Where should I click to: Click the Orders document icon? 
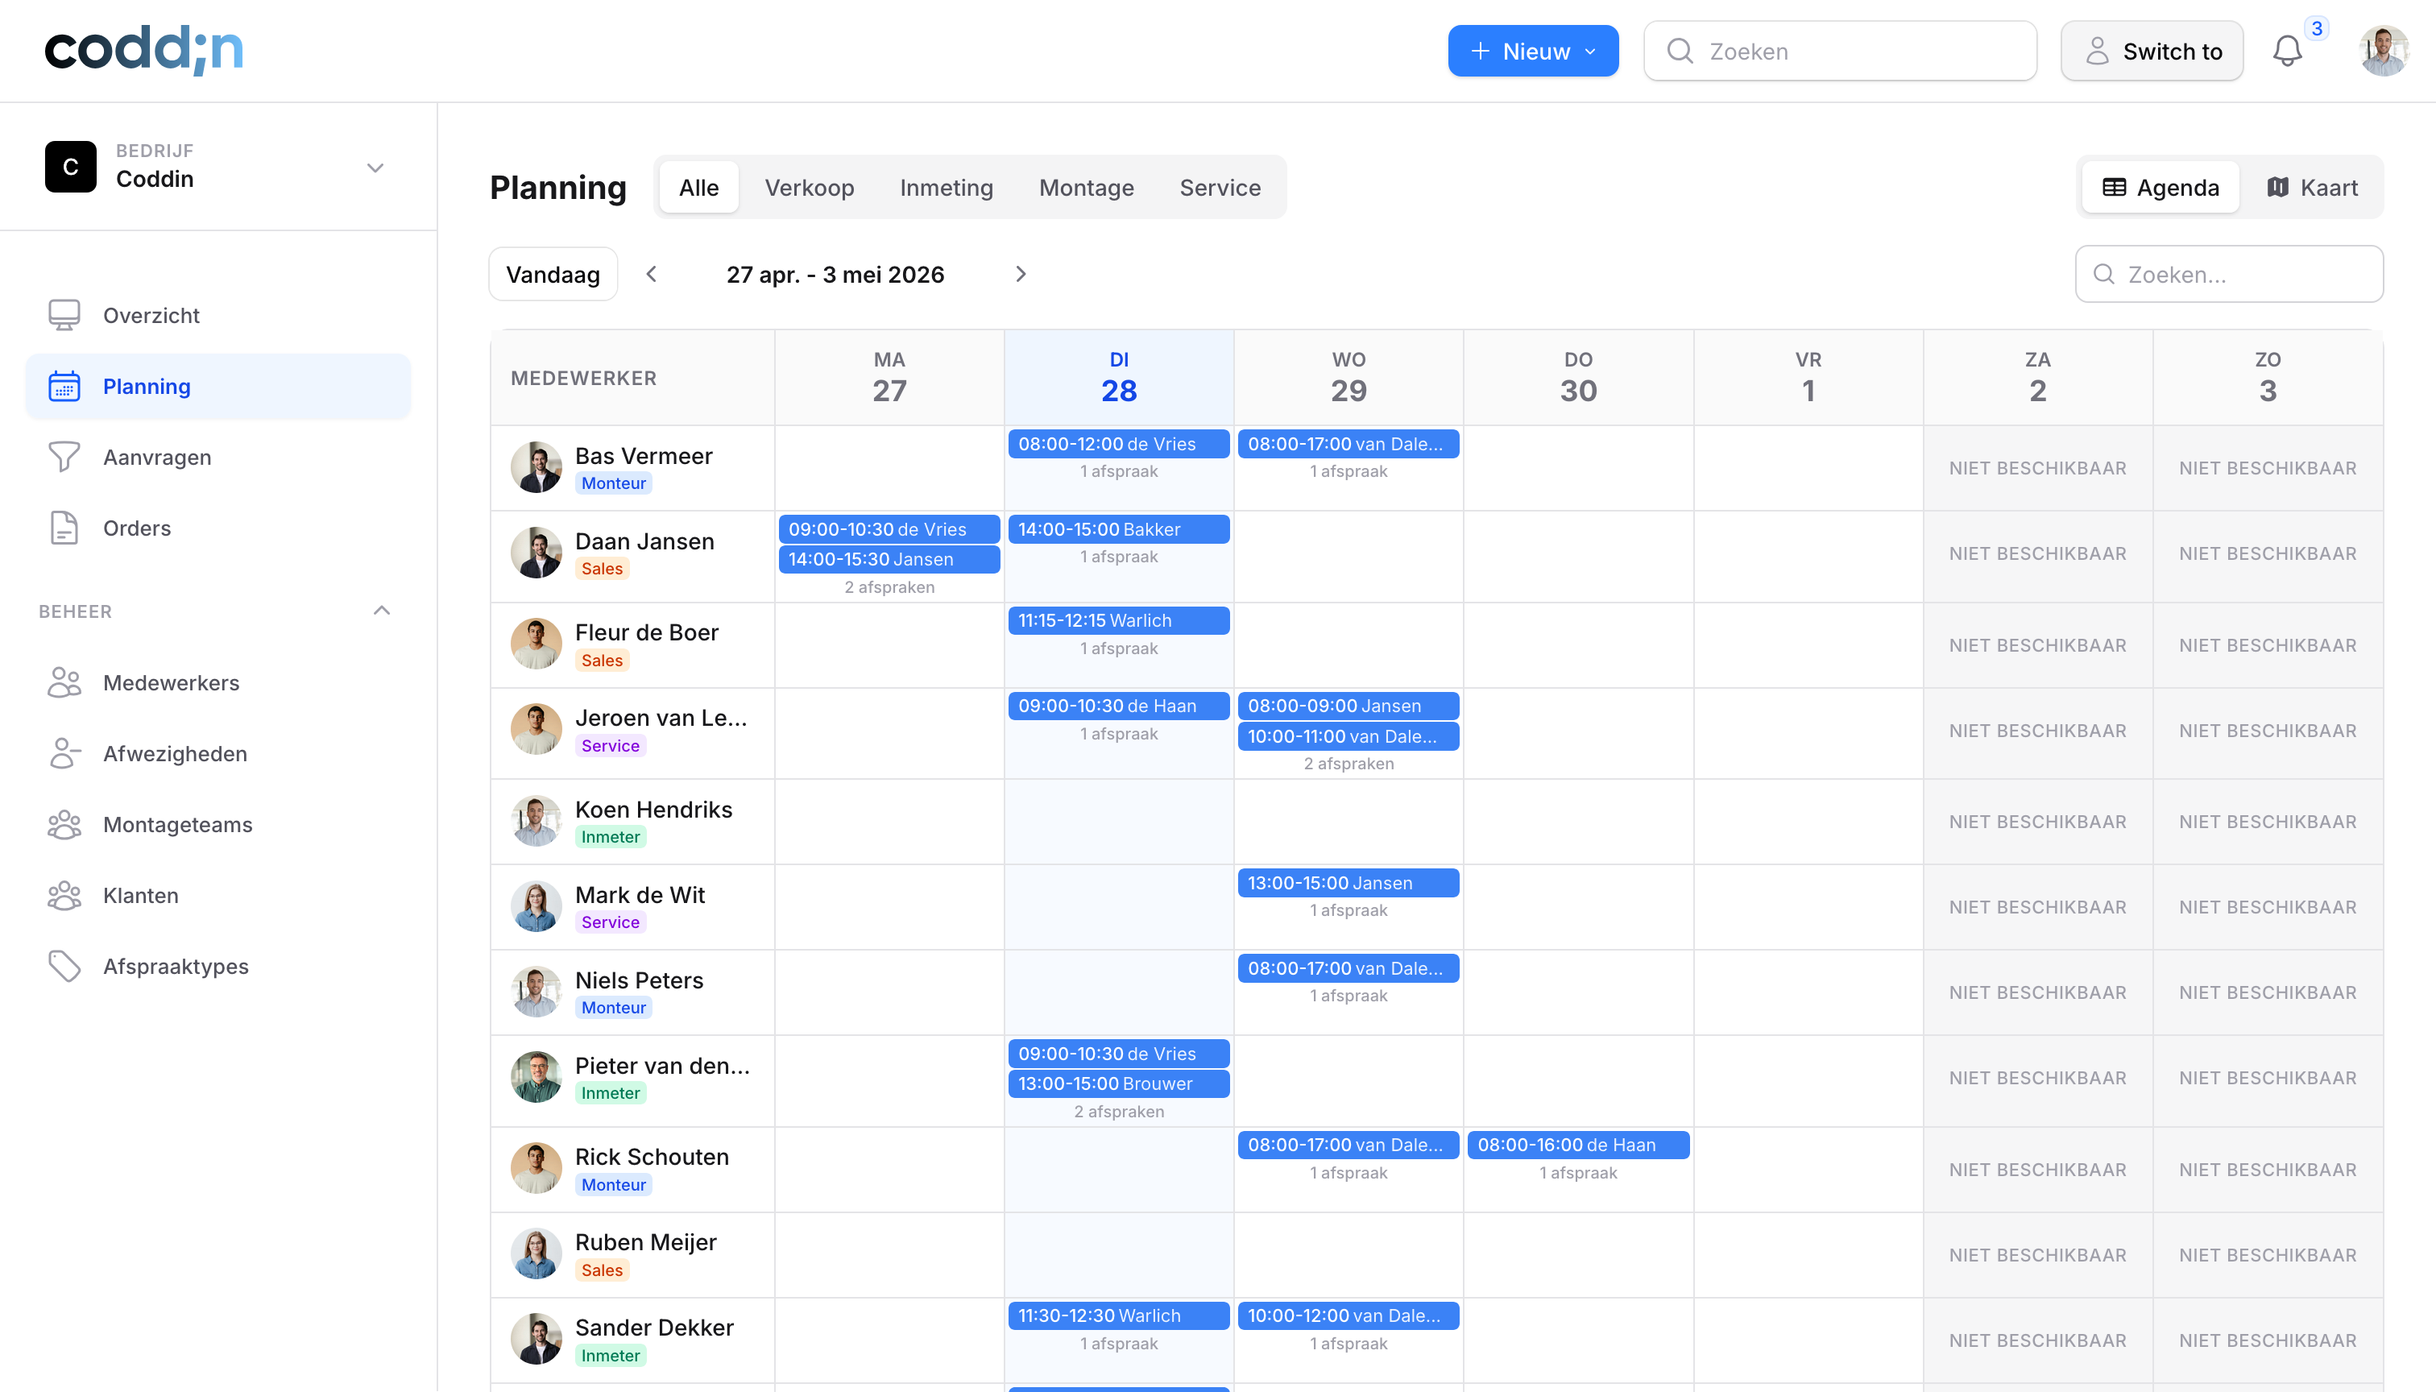point(64,528)
